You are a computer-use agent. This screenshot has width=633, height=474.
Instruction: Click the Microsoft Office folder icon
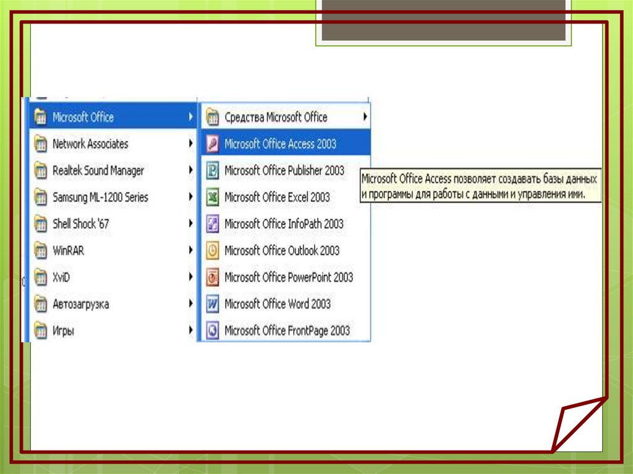[40, 117]
